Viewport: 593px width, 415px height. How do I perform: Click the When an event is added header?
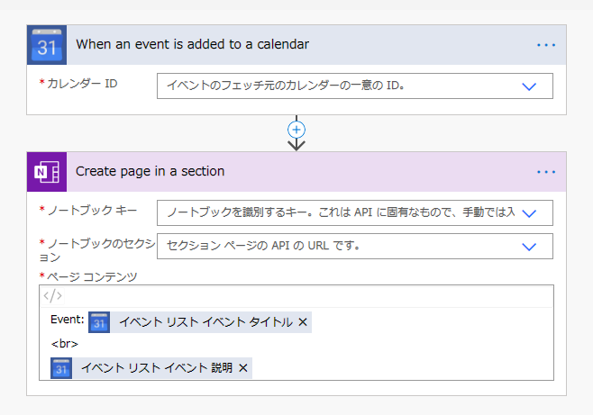pos(192,44)
